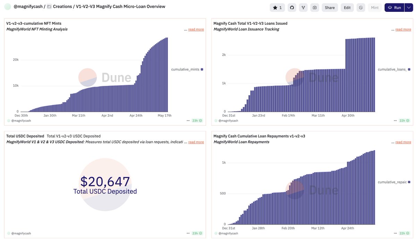416x242 pixels.
Task: Toggle the cumulative_mints legend series
Action: tap(187, 70)
